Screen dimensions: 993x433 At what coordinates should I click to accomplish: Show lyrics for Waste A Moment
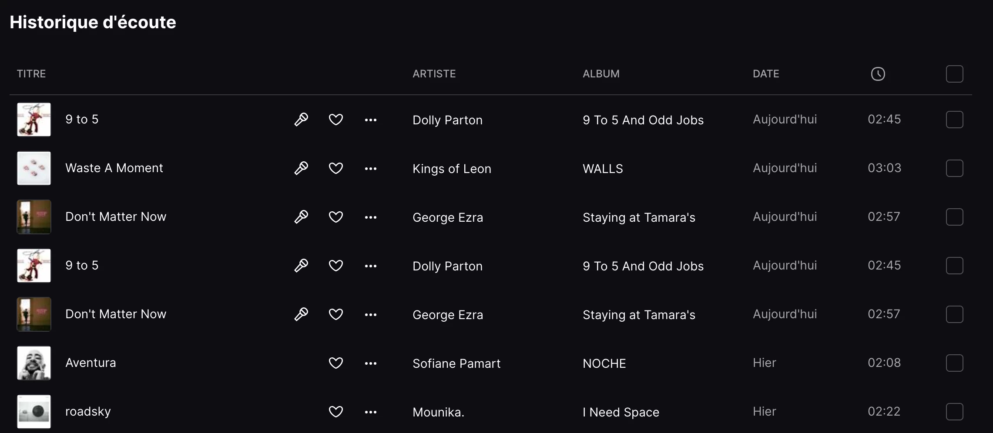(x=301, y=168)
